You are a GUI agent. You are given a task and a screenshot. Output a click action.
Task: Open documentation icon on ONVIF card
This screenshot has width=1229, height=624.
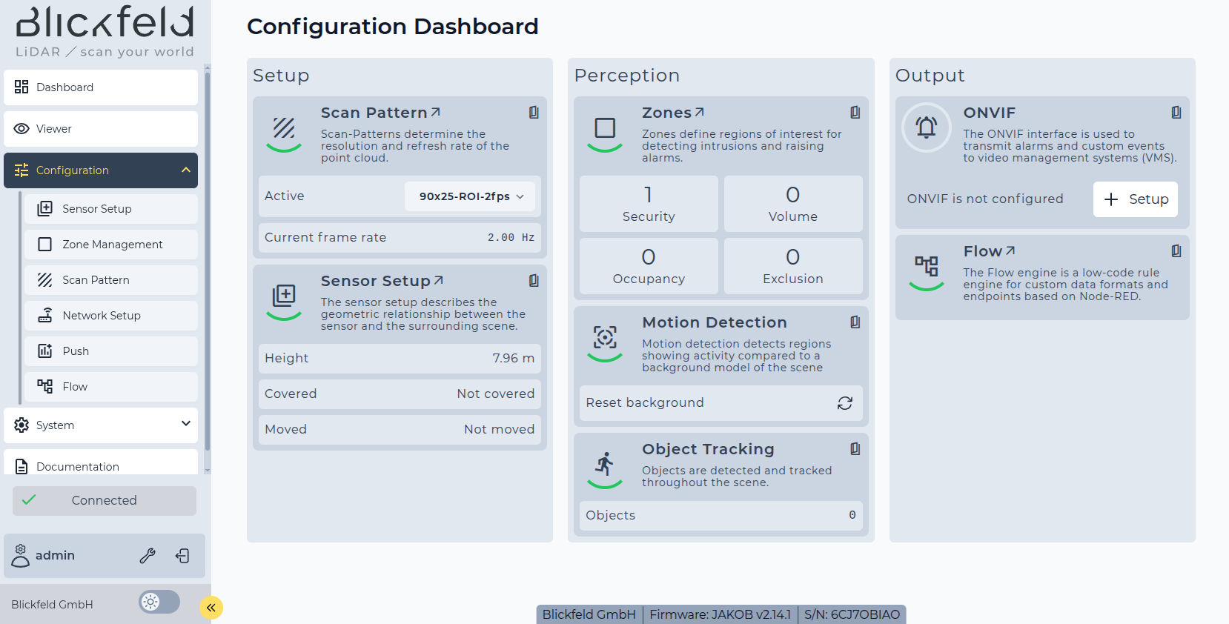tap(1176, 113)
